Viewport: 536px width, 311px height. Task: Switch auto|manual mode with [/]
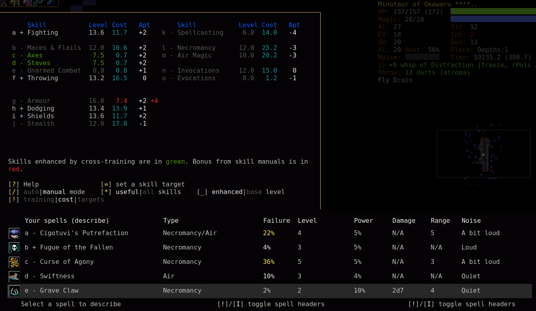tap(47, 192)
